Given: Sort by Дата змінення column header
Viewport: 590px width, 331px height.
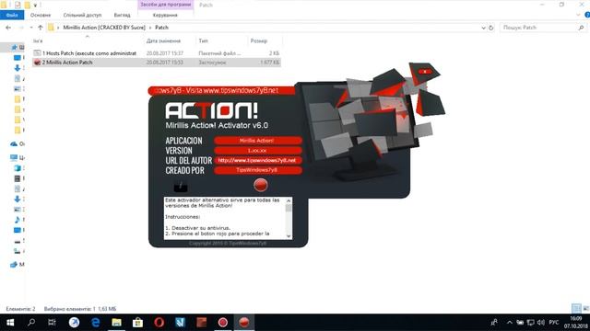Looking at the screenshot, I should [x=170, y=40].
